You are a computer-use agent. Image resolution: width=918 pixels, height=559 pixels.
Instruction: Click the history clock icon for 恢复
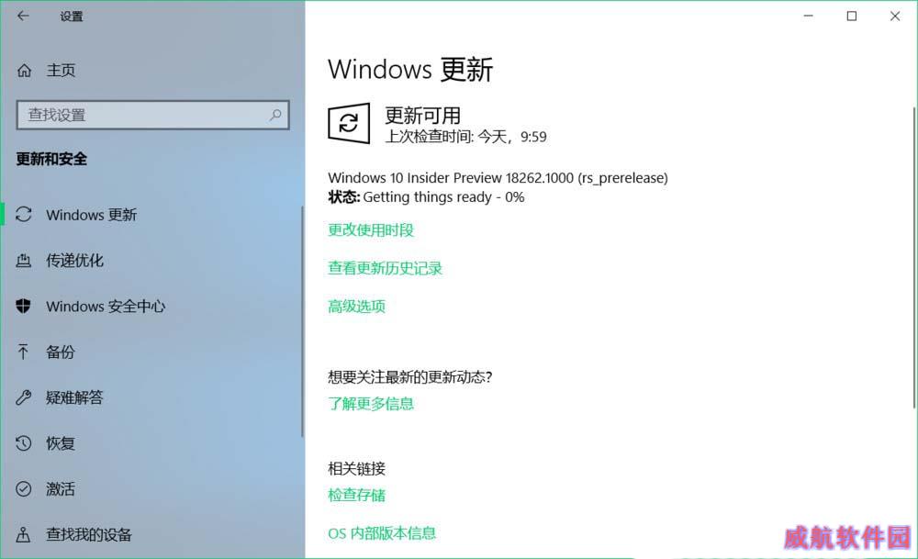click(24, 443)
